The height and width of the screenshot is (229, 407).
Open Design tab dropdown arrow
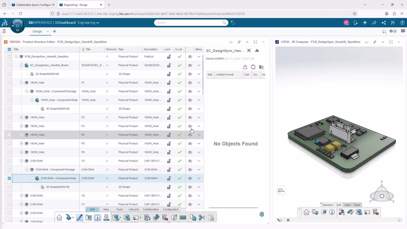(47, 31)
